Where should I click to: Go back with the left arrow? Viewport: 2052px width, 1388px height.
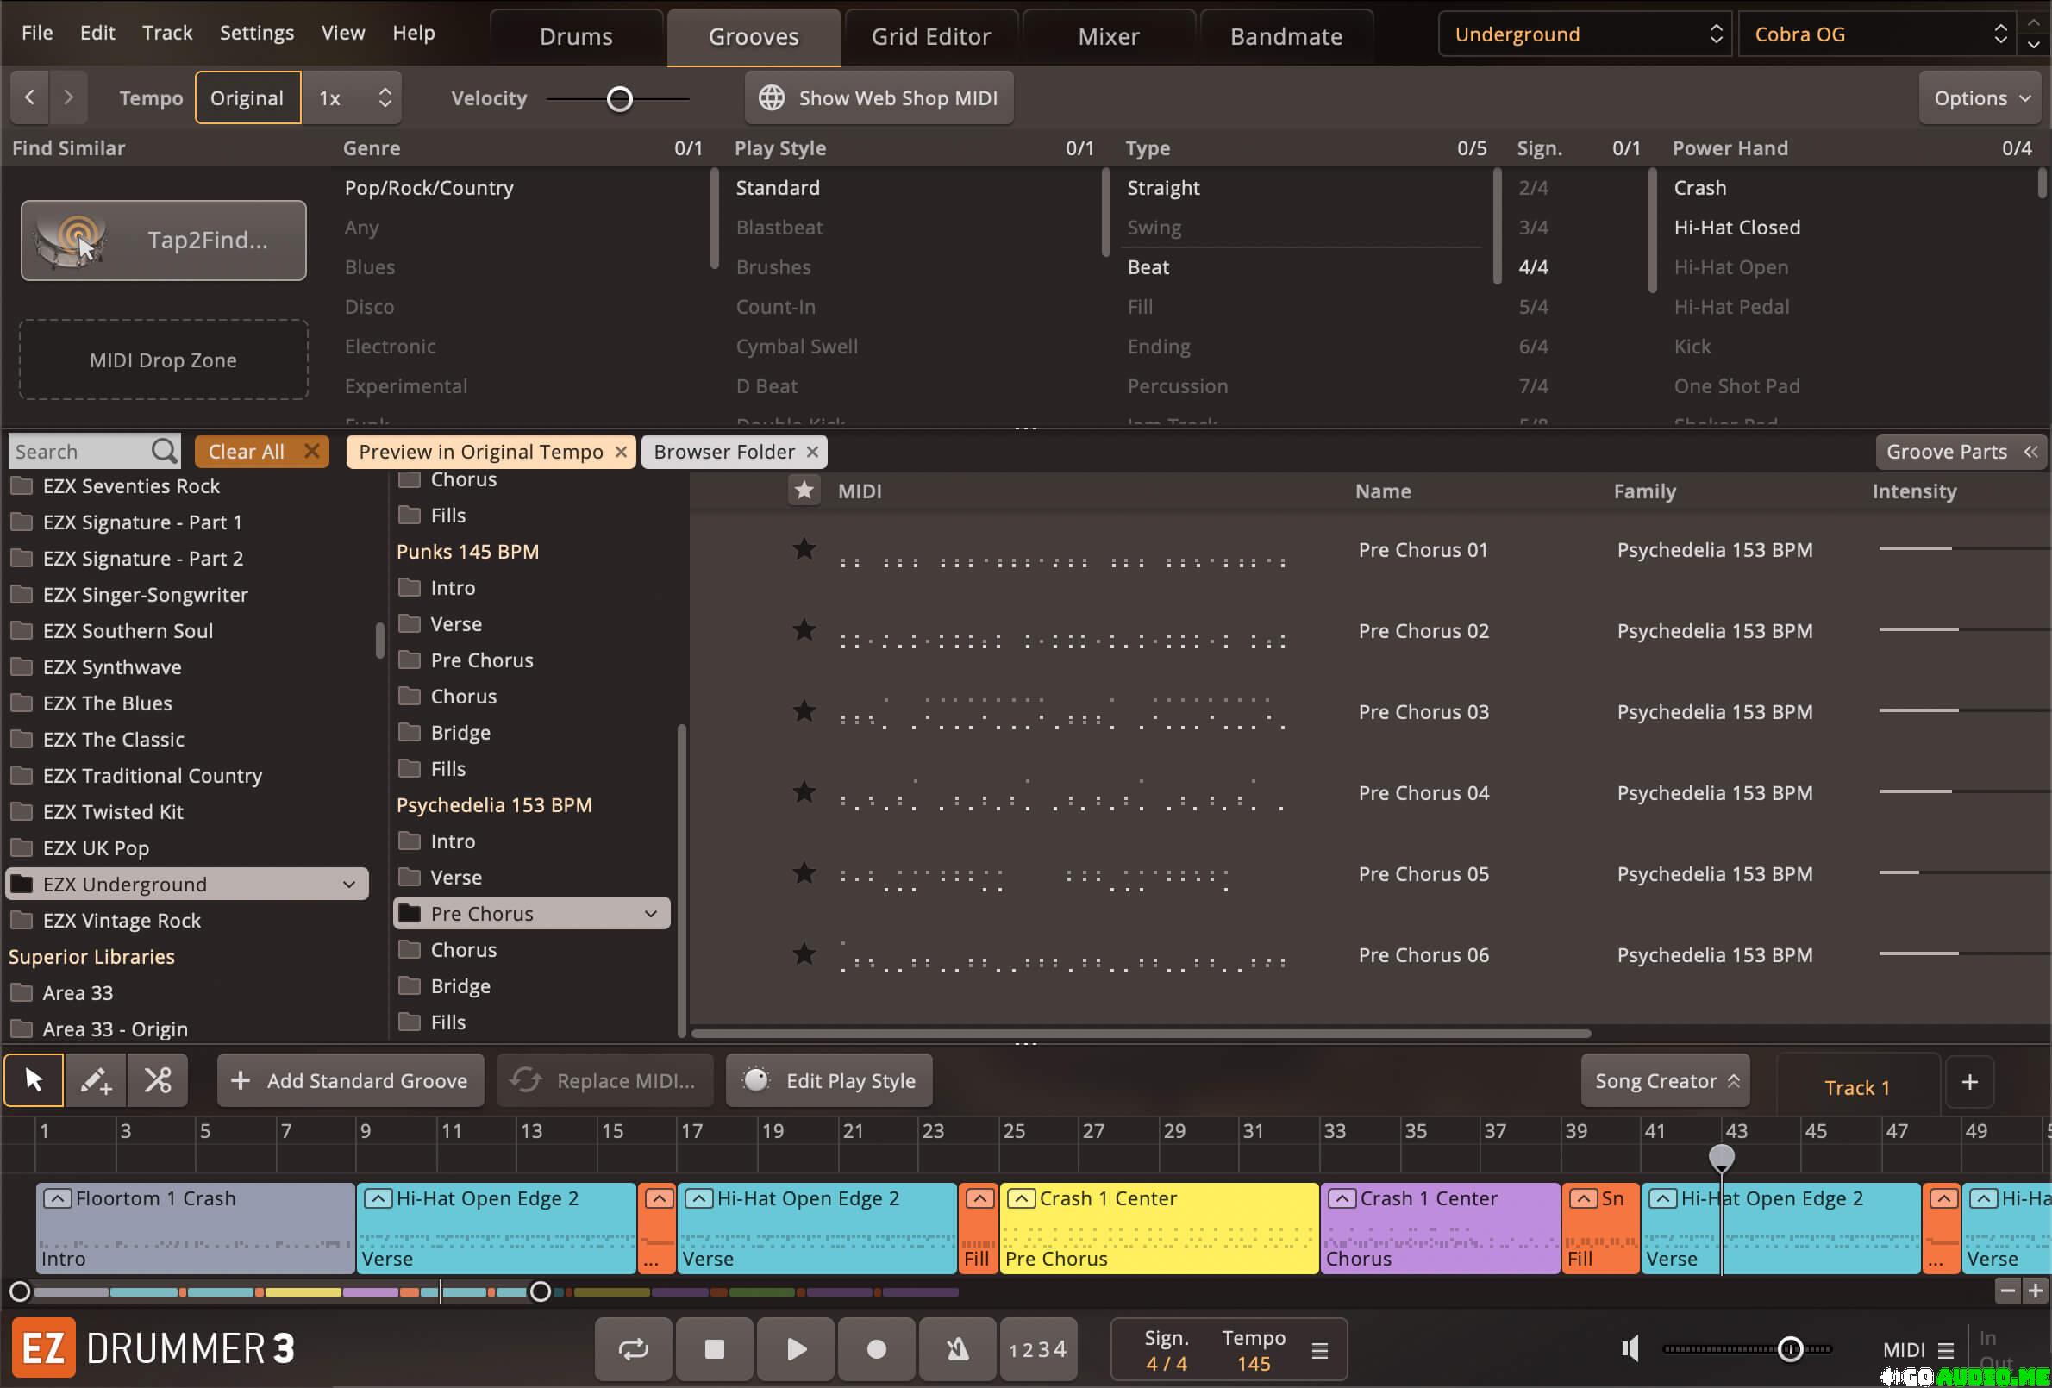pos(30,97)
